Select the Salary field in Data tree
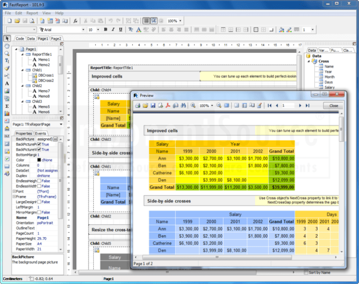The image size is (359, 284). (x=329, y=87)
